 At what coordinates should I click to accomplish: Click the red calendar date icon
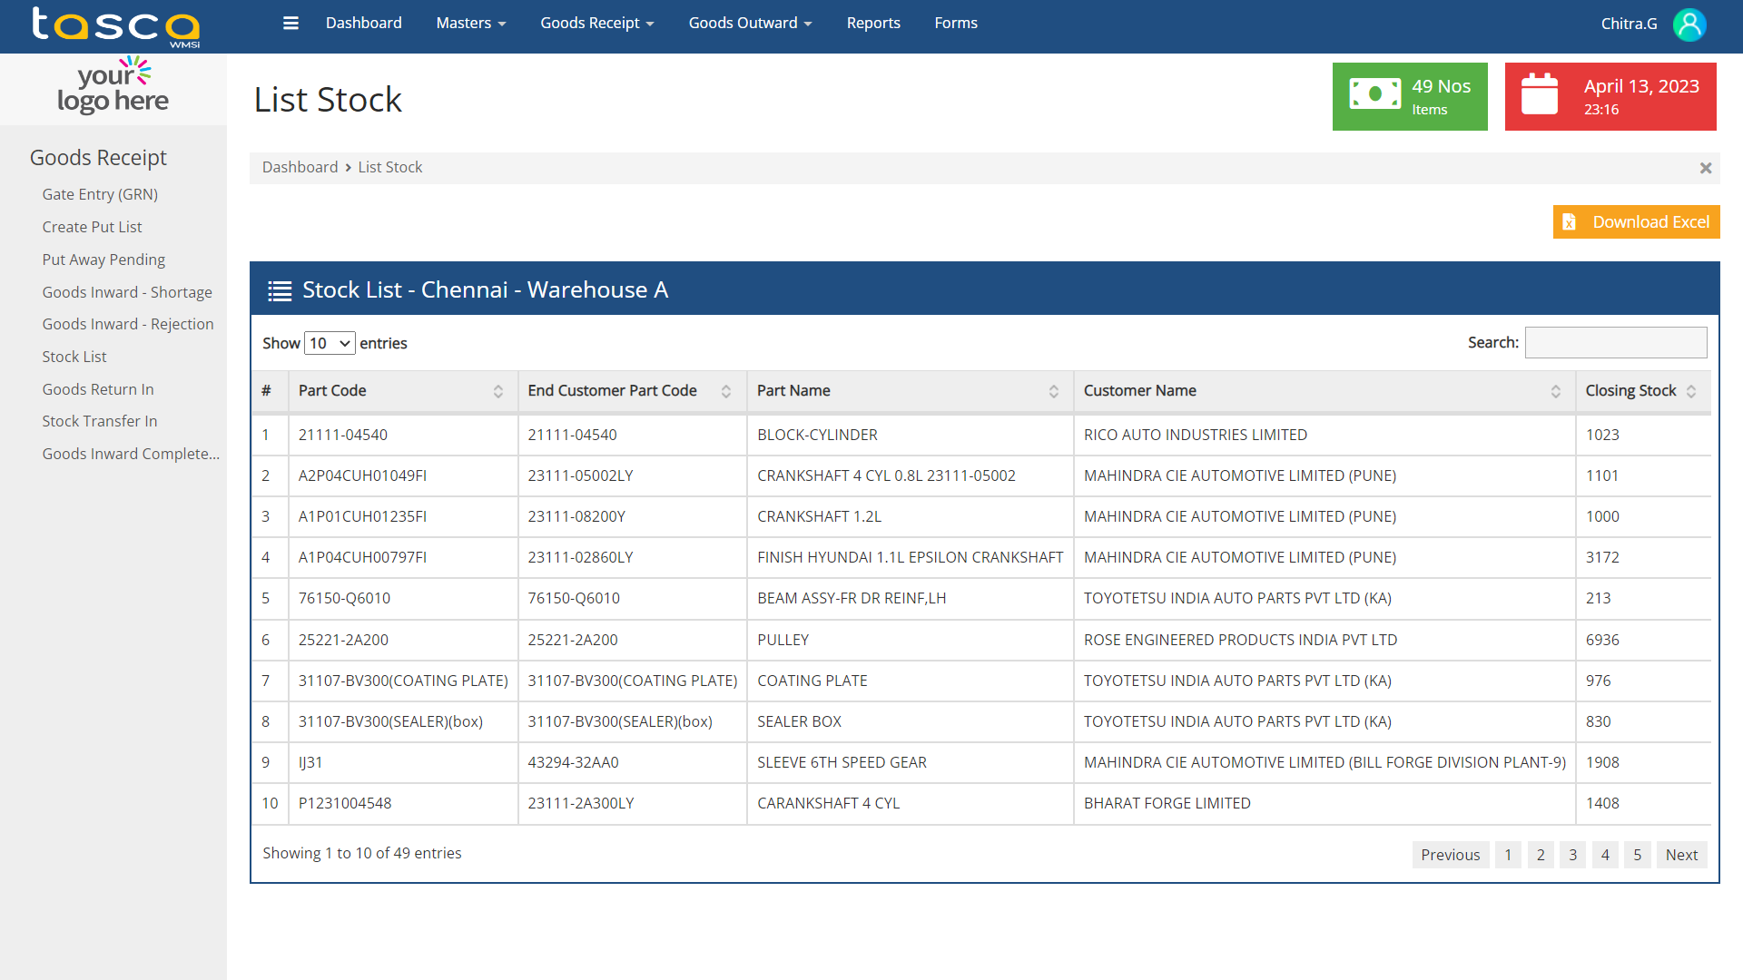tap(1540, 93)
